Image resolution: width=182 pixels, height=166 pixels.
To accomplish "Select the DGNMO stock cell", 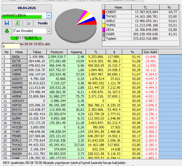I will (19, 83).
